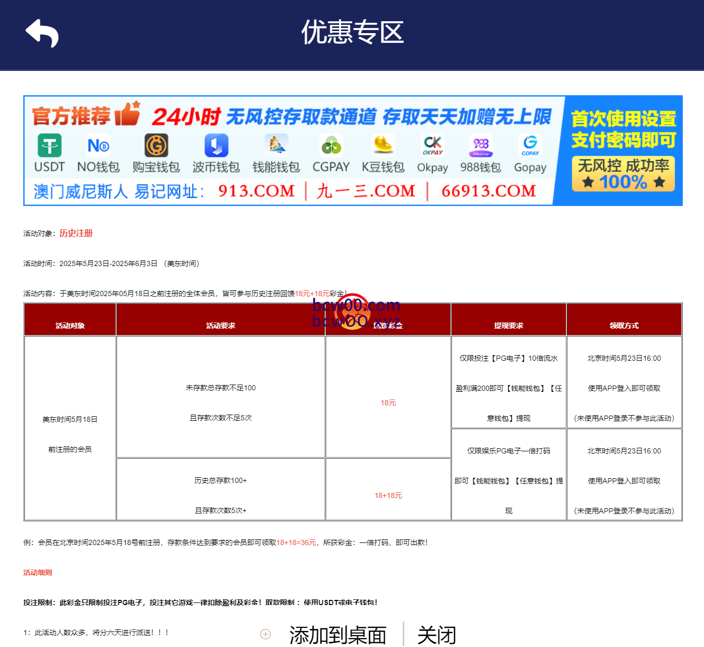Click the red 活动细则 heading
This screenshot has width=704, height=647.
[x=38, y=572]
